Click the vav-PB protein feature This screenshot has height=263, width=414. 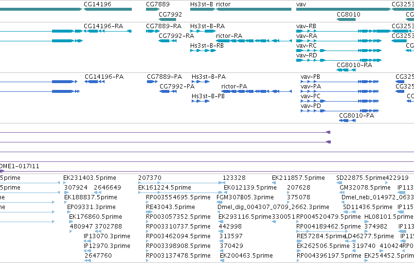340,82
